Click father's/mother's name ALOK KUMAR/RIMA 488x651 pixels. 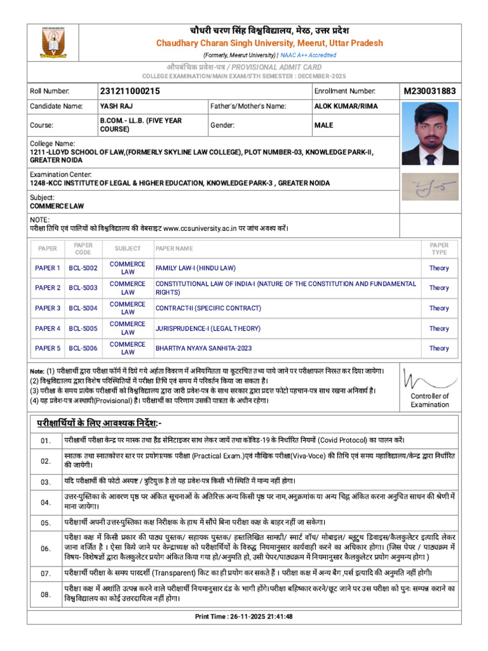(x=346, y=106)
